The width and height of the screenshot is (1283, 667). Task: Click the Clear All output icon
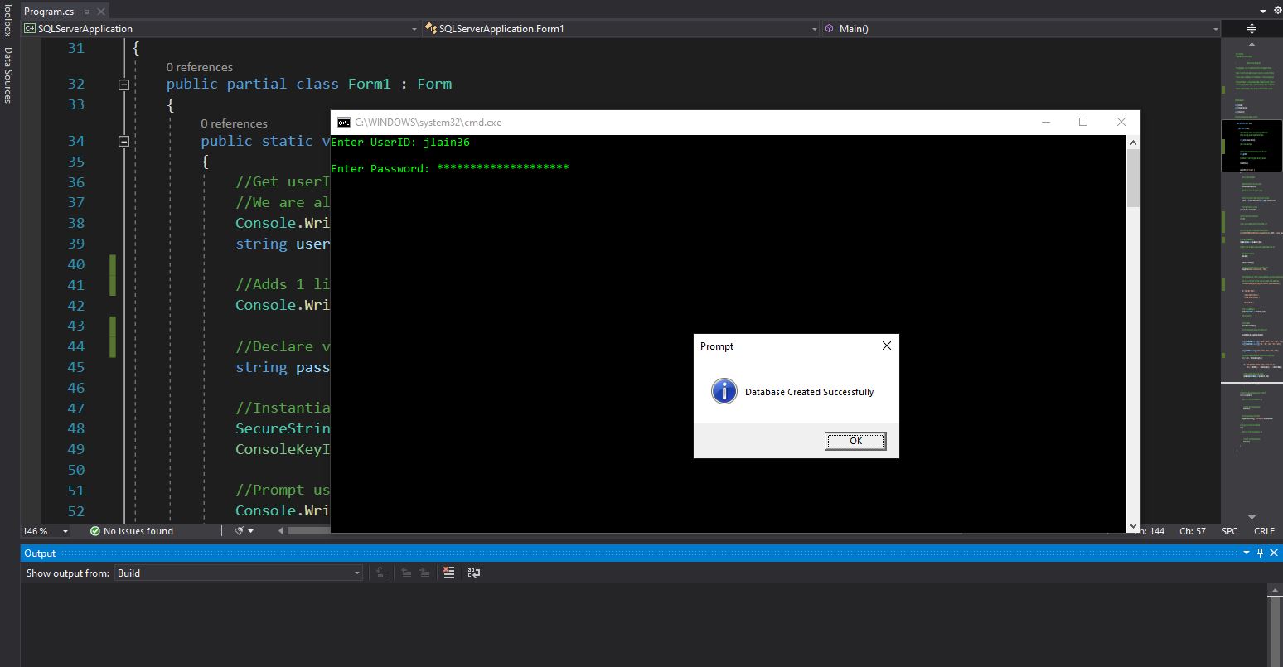[x=448, y=573]
